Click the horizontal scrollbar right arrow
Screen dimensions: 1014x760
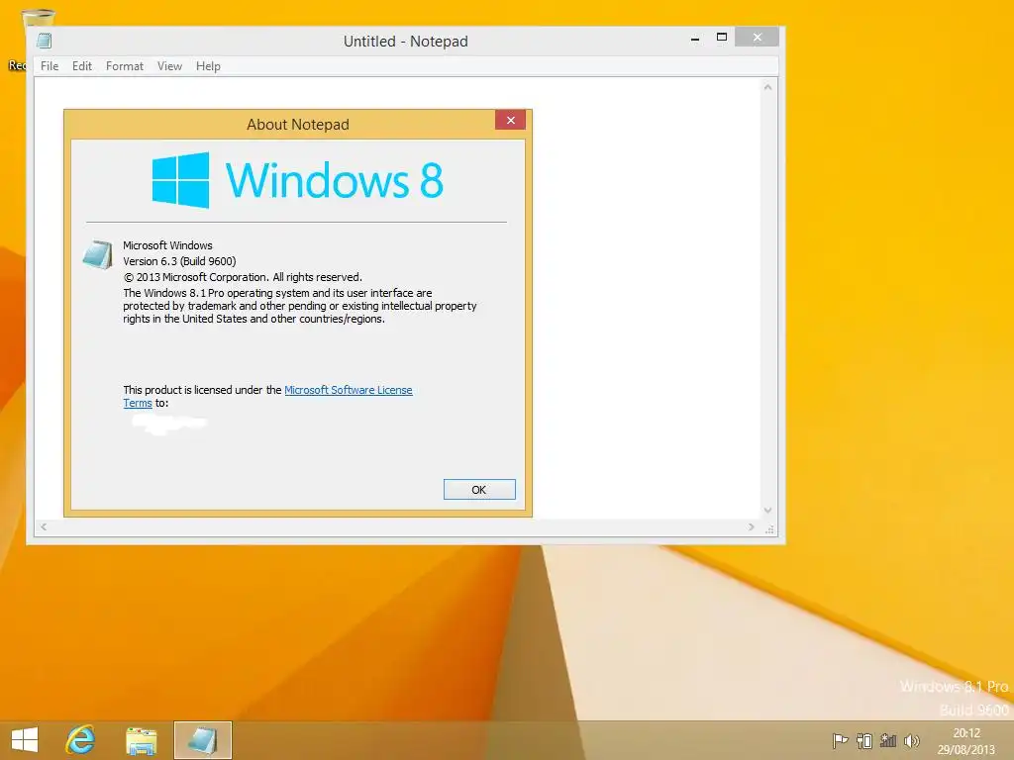751,526
